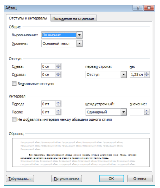Click the help question mark button
The height and width of the screenshot is (188, 160).
[x=138, y=8]
